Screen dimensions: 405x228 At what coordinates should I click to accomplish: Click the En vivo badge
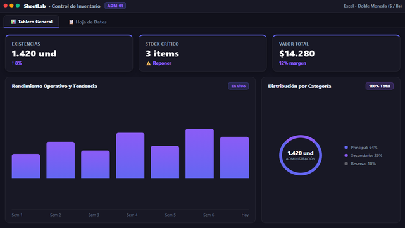tap(238, 86)
